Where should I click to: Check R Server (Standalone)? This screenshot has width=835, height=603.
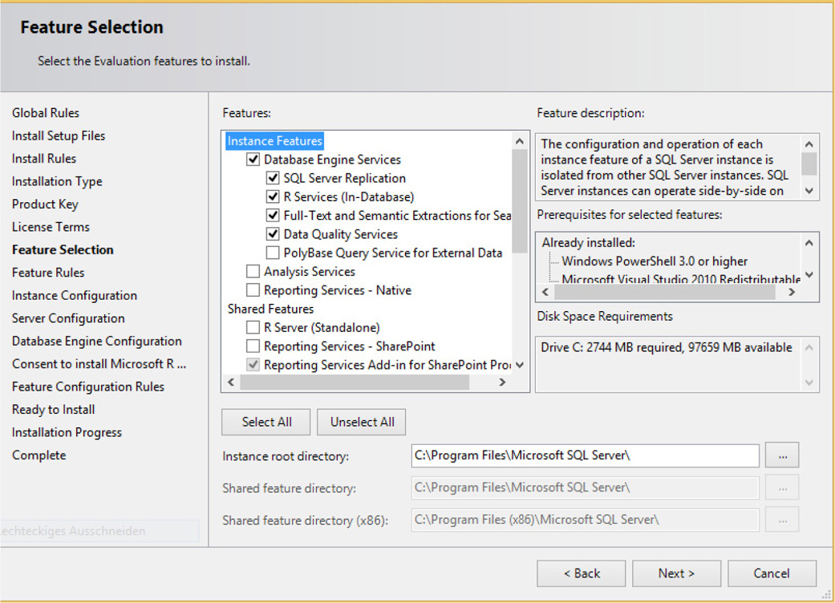253,327
